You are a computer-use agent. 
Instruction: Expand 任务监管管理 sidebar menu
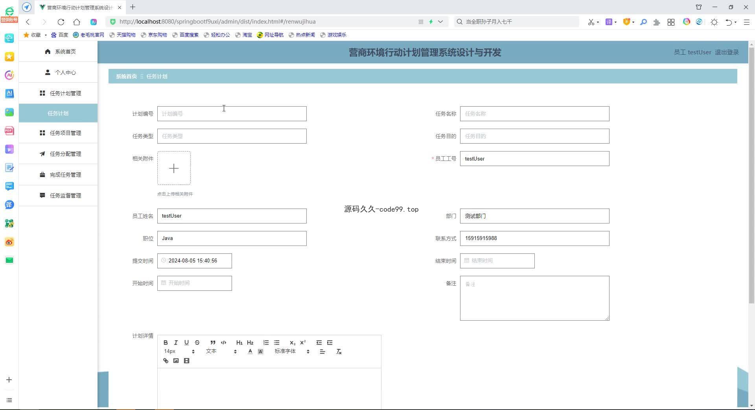point(58,196)
